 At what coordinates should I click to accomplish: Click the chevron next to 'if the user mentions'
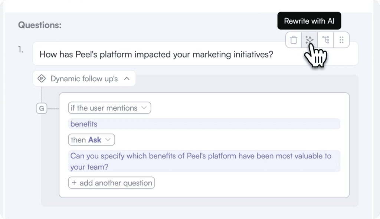[144, 108]
